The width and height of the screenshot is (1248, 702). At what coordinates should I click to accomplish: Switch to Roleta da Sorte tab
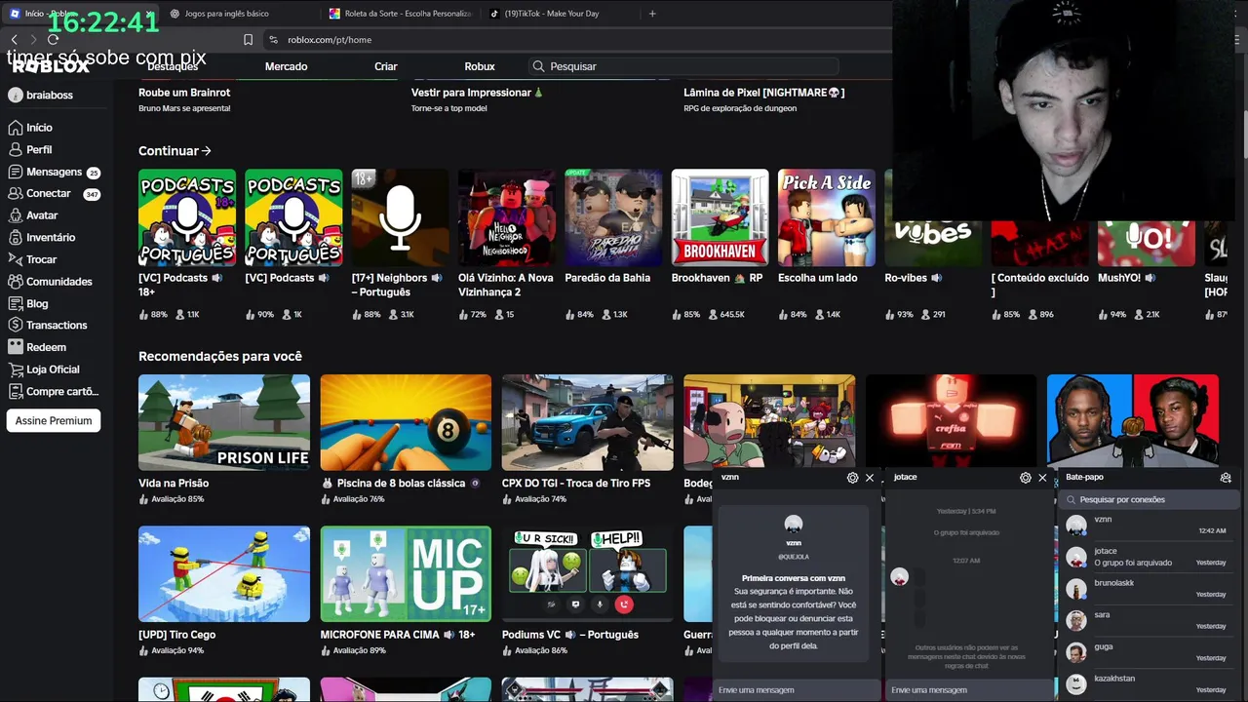coord(399,14)
